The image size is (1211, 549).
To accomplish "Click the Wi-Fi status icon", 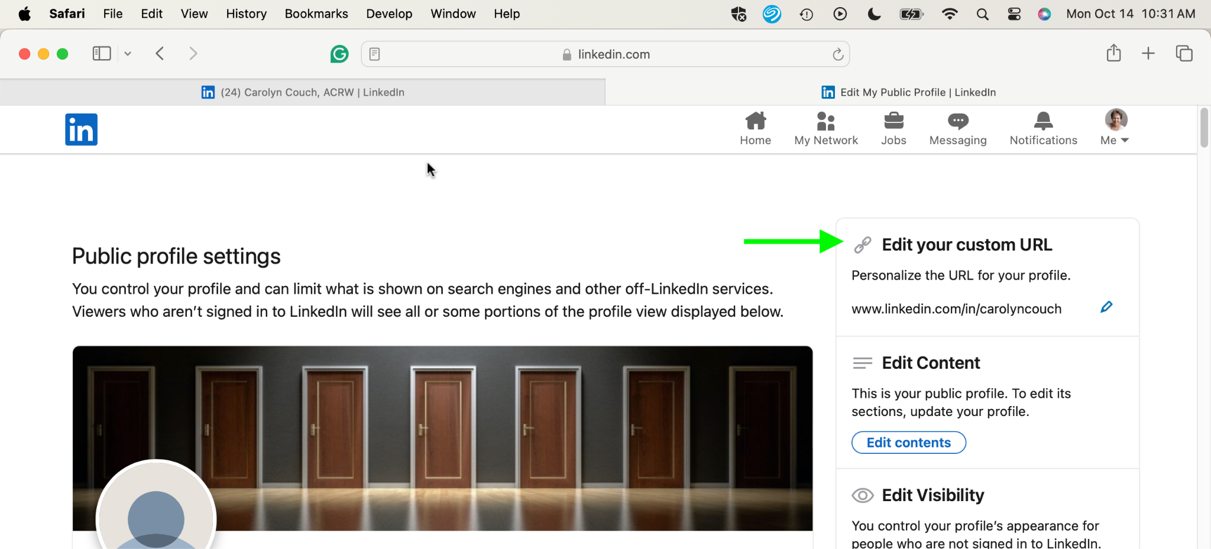I will pos(950,14).
